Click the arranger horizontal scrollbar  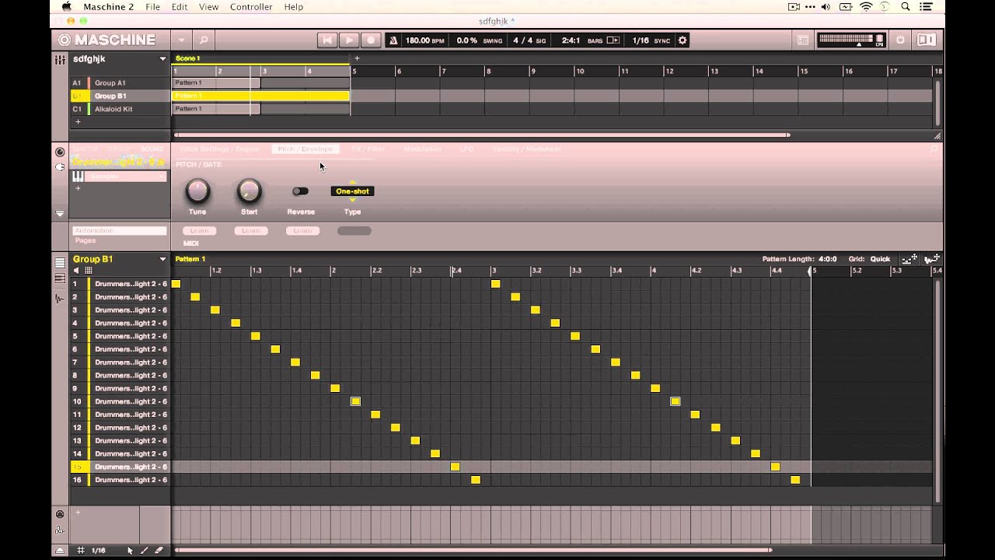pos(482,135)
